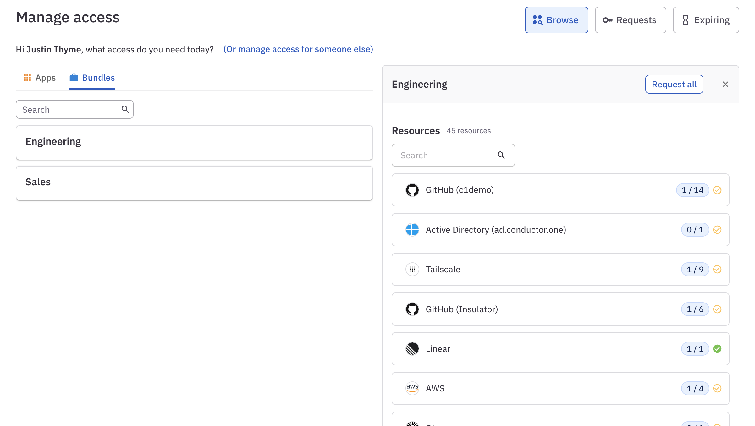Click the Tailscale status check icon

click(x=717, y=269)
